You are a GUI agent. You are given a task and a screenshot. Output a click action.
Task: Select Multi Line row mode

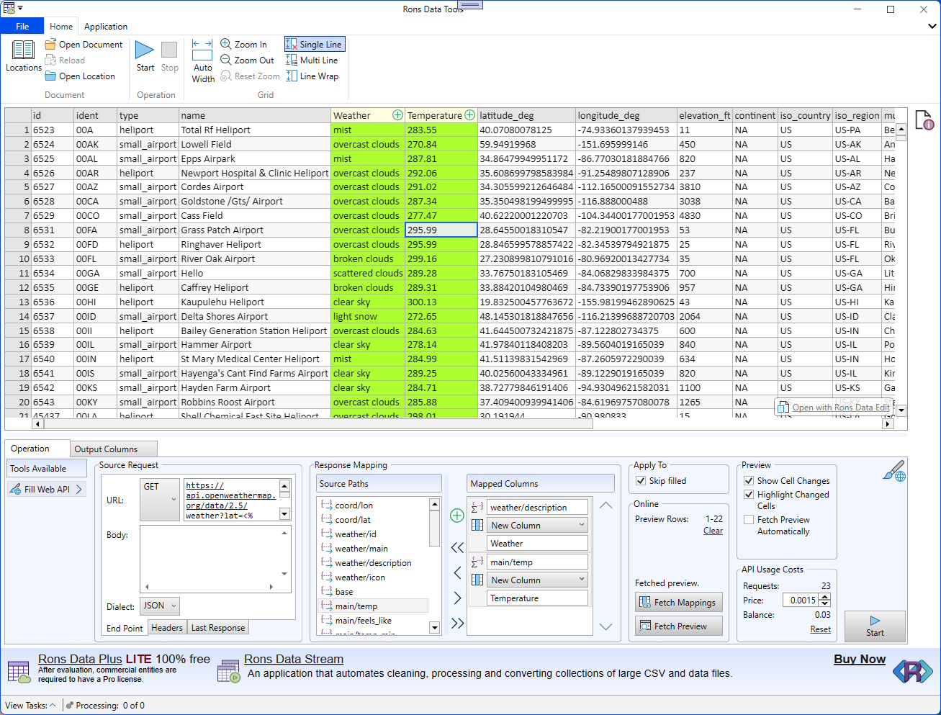312,60
